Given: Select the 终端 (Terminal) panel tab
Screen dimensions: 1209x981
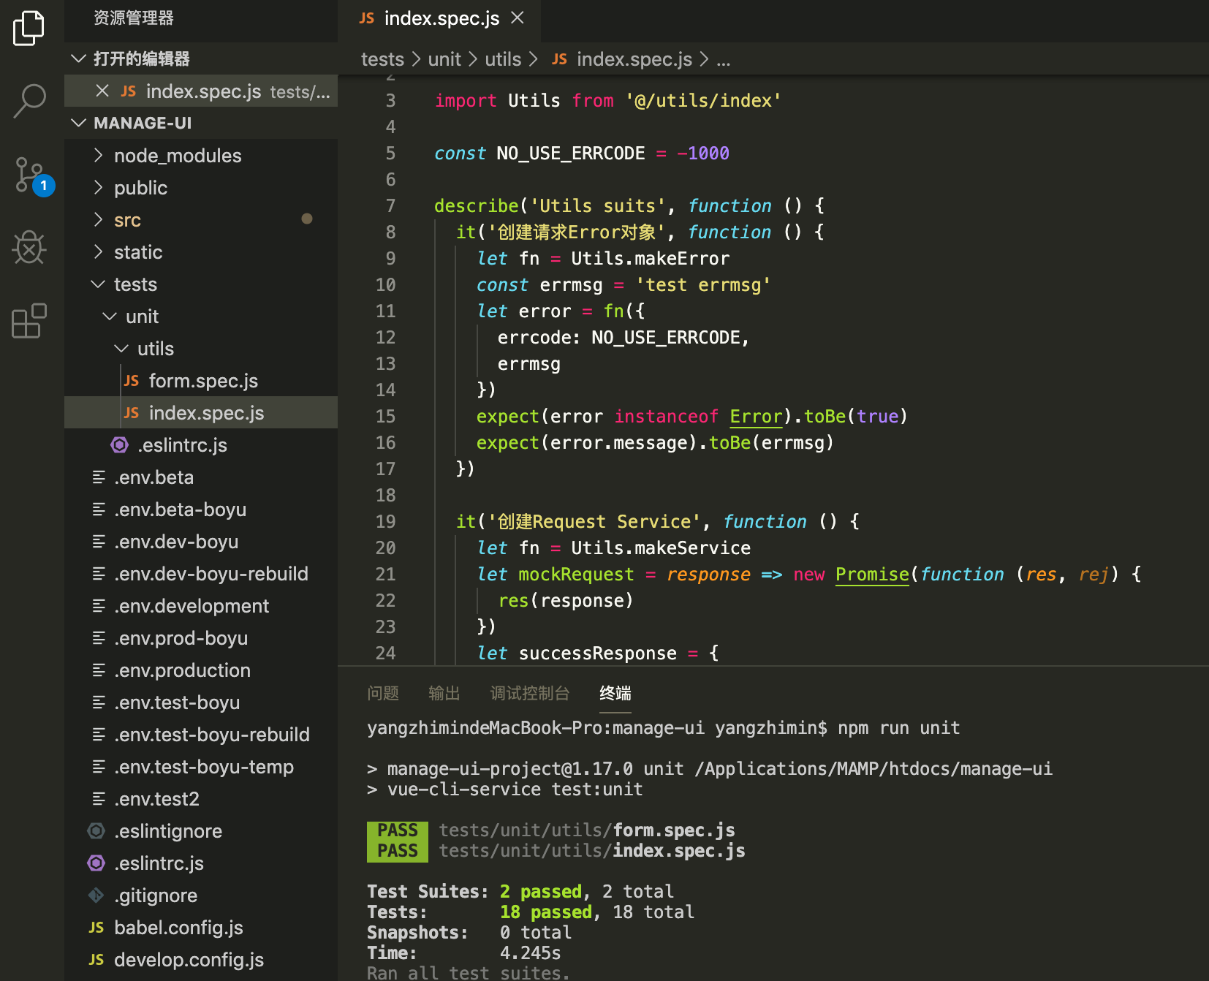Looking at the screenshot, I should pos(615,693).
